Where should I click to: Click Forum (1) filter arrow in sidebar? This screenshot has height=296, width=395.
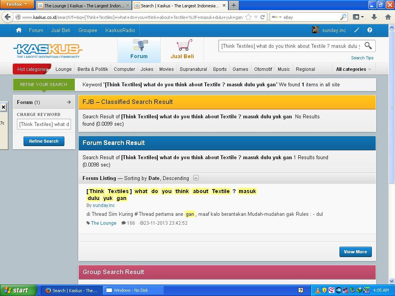point(69,102)
